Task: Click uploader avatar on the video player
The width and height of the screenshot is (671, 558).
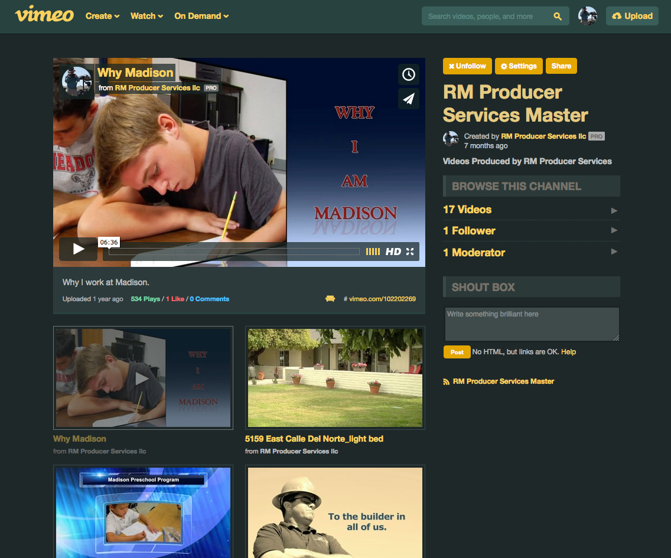Action: pyautogui.click(x=77, y=81)
